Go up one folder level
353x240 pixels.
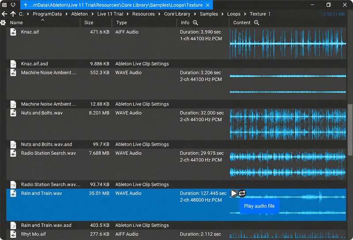click(13, 14)
